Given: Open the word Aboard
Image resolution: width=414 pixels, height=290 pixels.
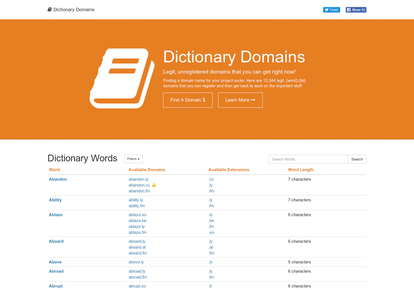Looking at the screenshot, I should tap(56, 241).
